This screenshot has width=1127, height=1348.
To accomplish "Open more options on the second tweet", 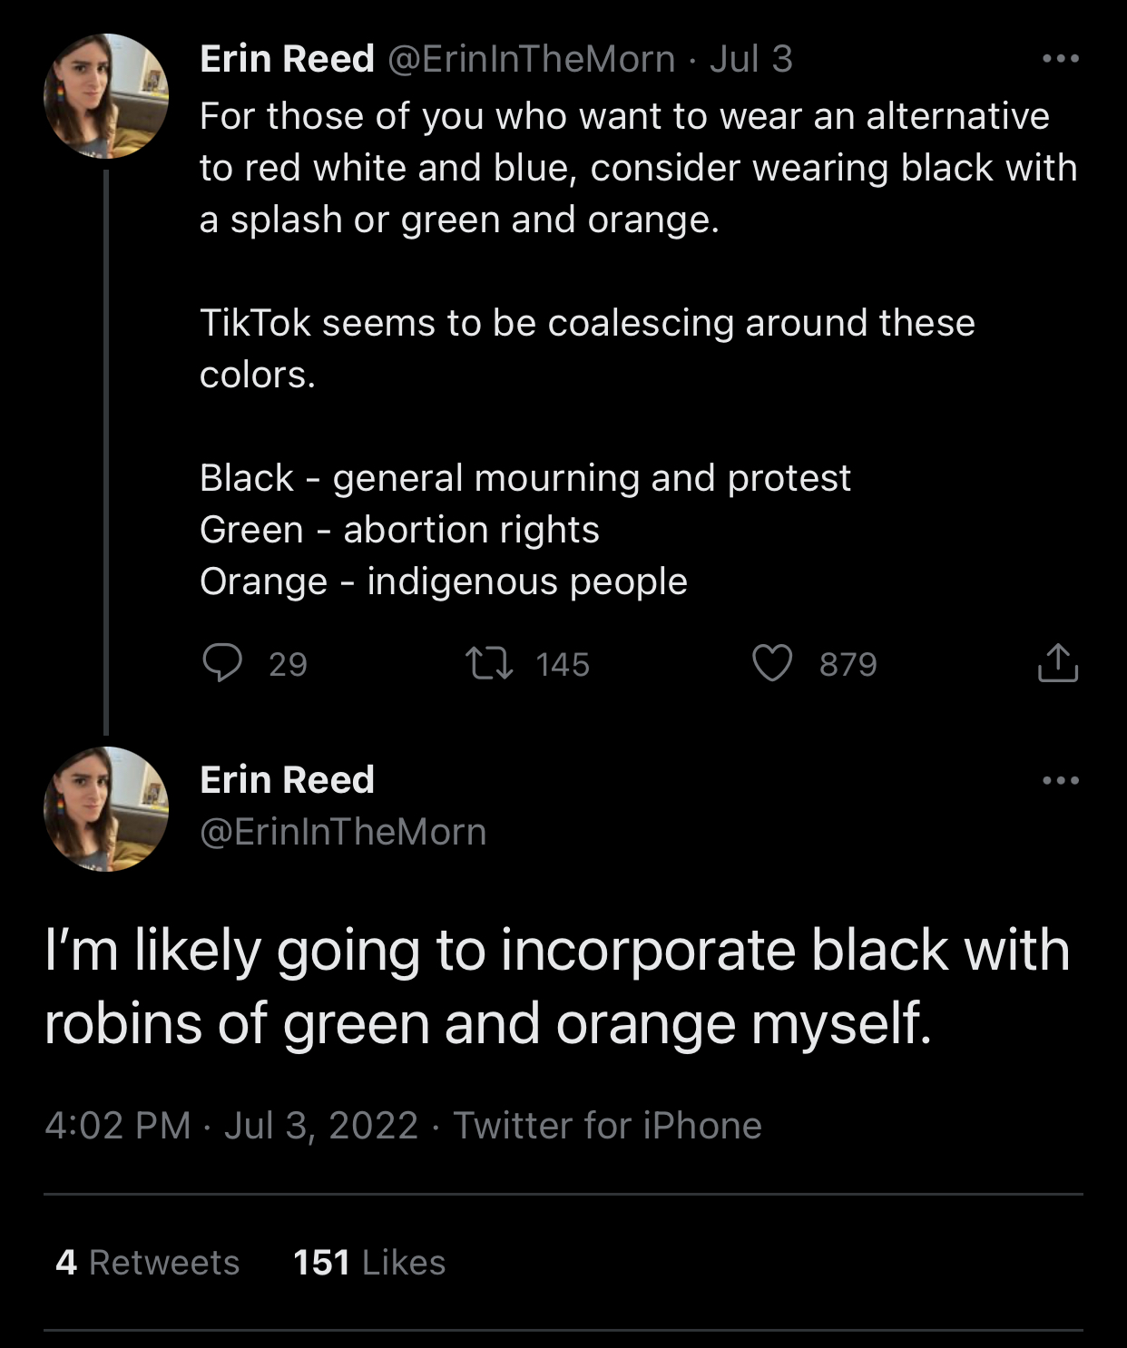I will click(x=1061, y=780).
